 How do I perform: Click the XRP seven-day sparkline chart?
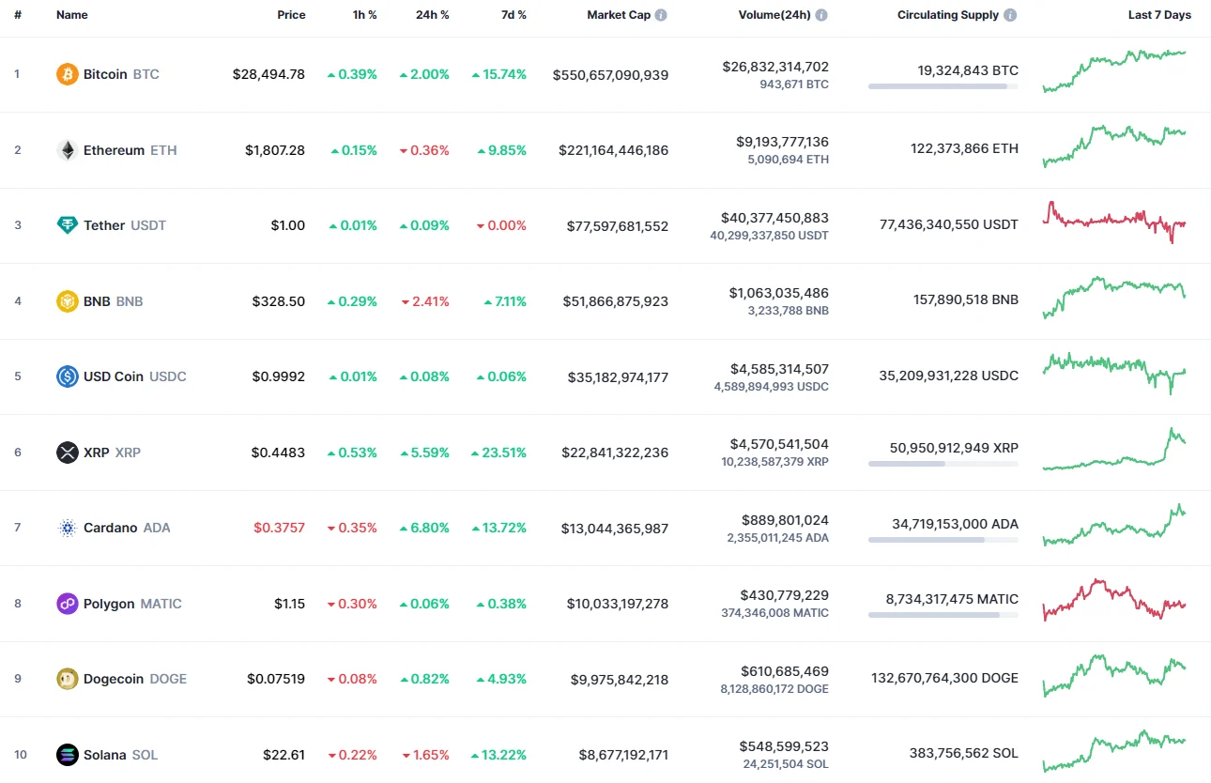pos(1113,452)
